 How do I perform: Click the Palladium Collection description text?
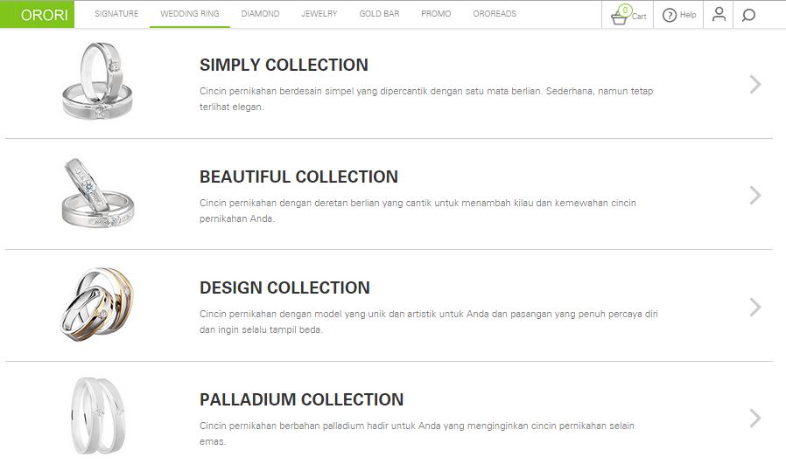point(417,433)
